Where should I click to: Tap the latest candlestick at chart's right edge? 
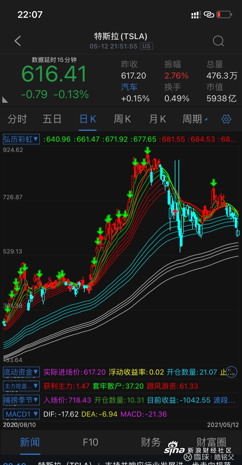coord(238,233)
